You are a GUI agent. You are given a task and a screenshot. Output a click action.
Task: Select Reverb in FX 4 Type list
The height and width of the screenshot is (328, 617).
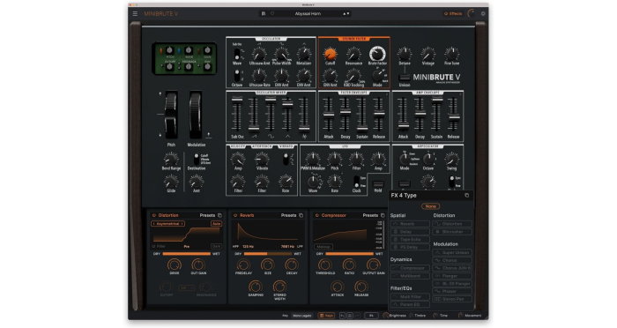410,224
